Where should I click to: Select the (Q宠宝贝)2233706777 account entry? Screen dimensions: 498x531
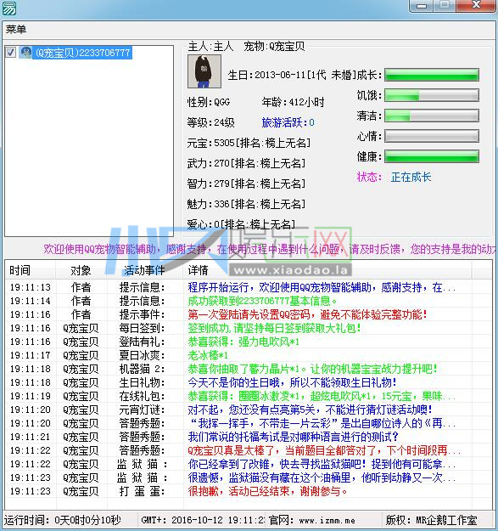(x=82, y=53)
